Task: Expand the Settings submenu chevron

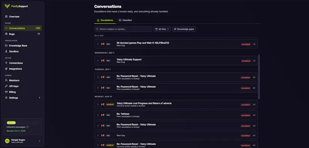Action: tap(39, 98)
